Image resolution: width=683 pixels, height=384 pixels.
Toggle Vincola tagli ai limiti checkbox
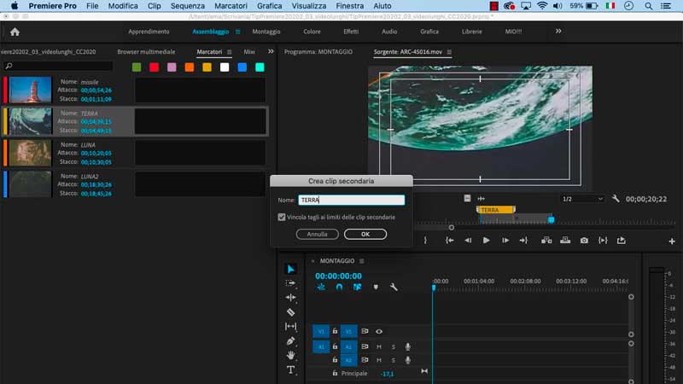click(x=282, y=217)
